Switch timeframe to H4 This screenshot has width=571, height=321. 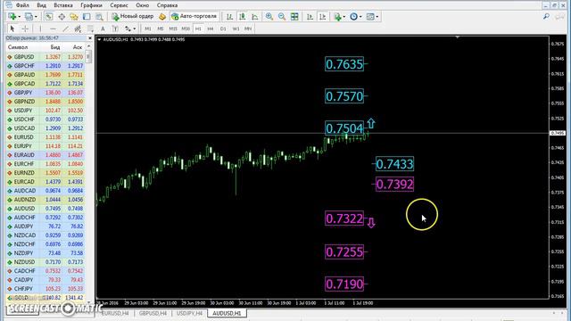click(211, 29)
